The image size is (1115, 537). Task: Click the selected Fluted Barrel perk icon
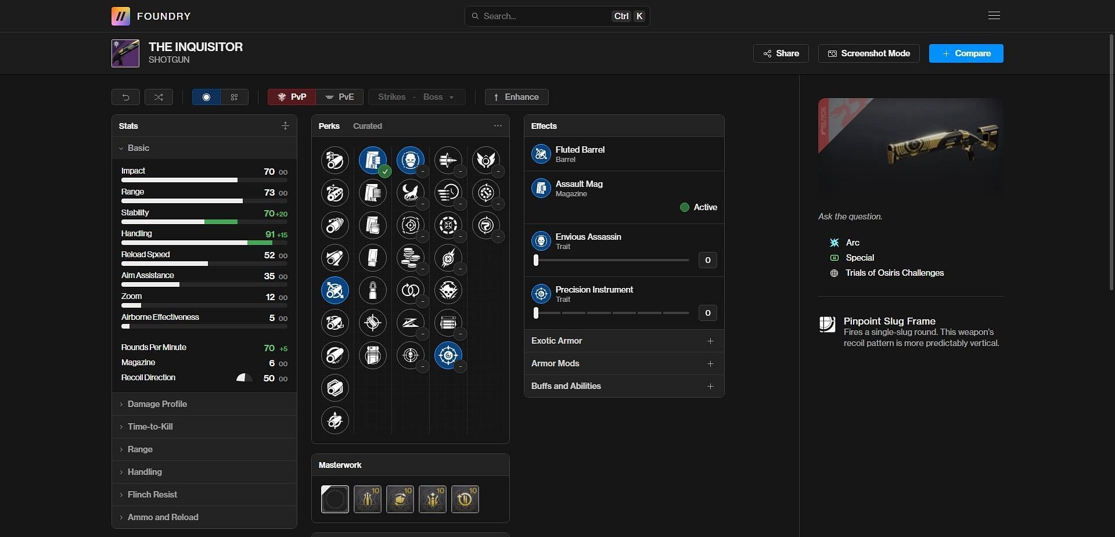pyautogui.click(x=335, y=290)
